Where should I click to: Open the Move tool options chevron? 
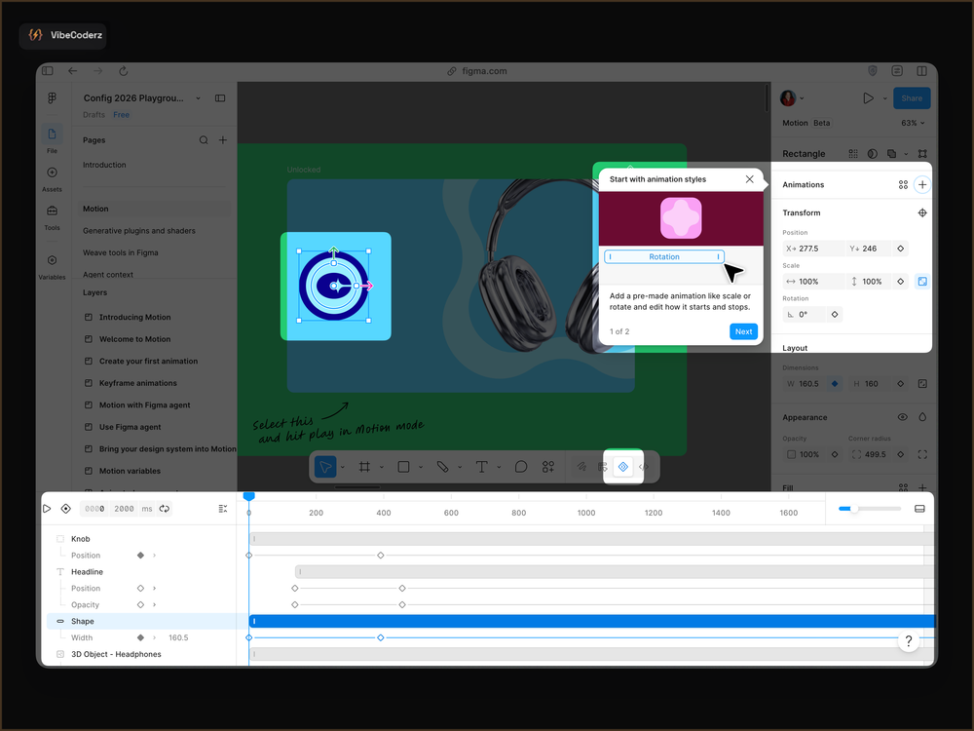tap(342, 468)
